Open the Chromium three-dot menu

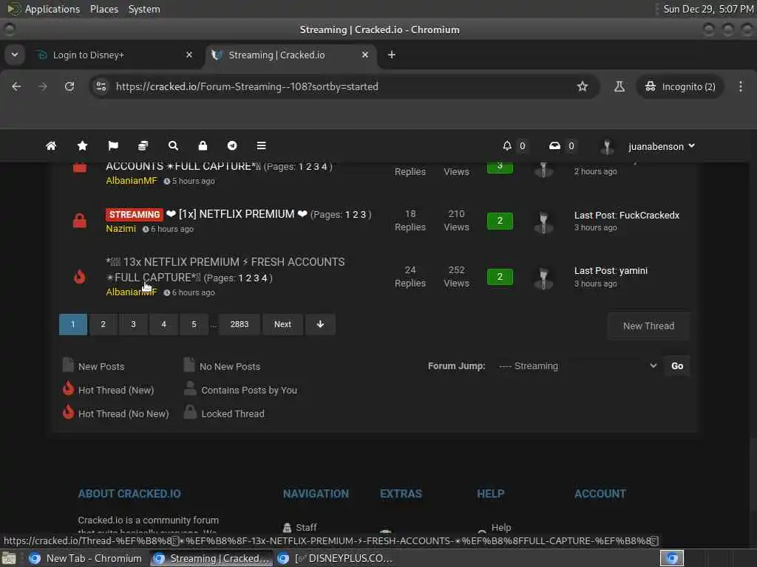(x=741, y=86)
